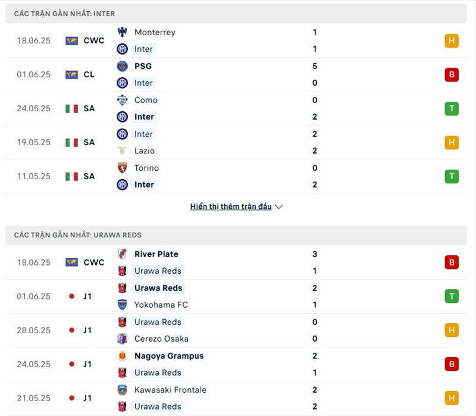
Task: Click the Lazio eagle crest icon
Action: pyautogui.click(x=123, y=151)
